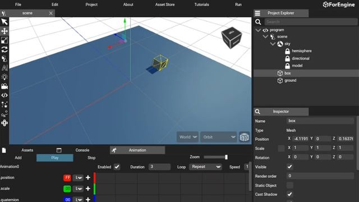Open the Project menu
Image resolution: width=359 pixels, height=202 pixels.
coord(91,4)
